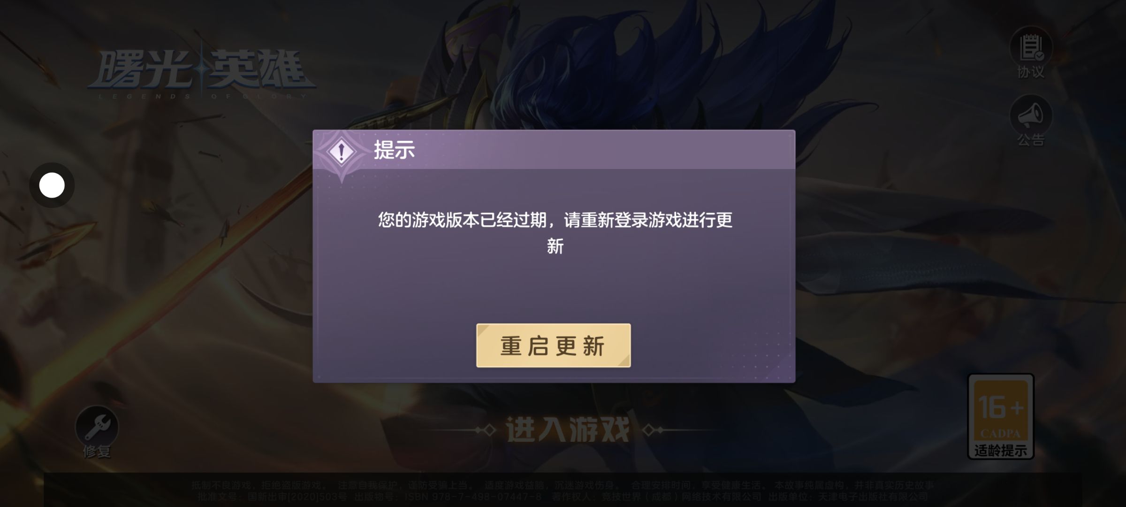Click the footer healthy gaming advisory line
Screen dimensions: 1126x507
(563, 485)
